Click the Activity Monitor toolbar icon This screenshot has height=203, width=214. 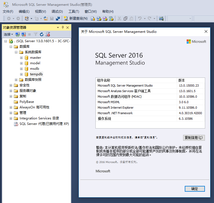click(x=161, y=18)
